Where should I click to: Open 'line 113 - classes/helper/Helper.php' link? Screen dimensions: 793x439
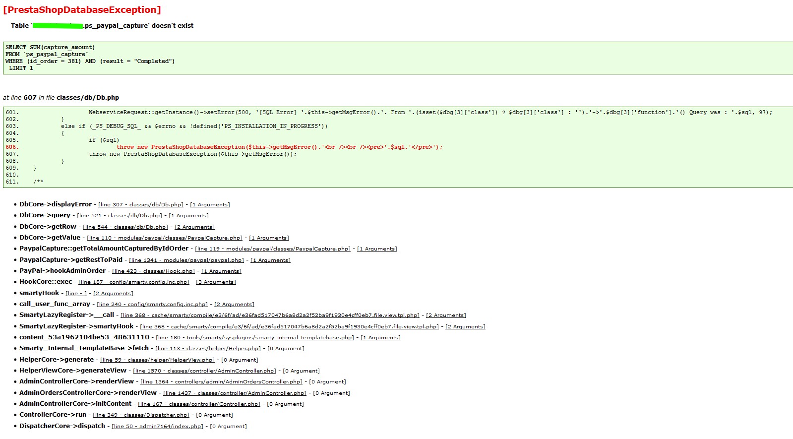point(208,349)
